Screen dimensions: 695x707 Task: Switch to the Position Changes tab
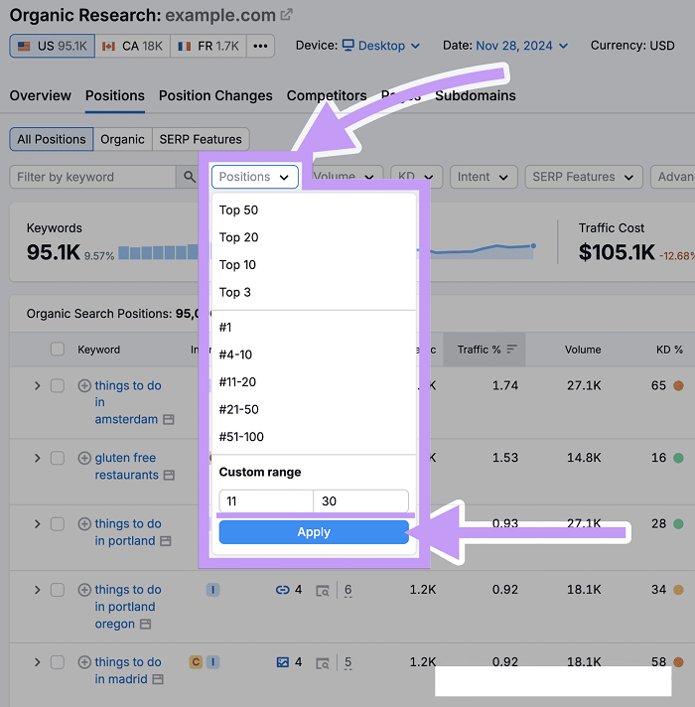(x=215, y=95)
